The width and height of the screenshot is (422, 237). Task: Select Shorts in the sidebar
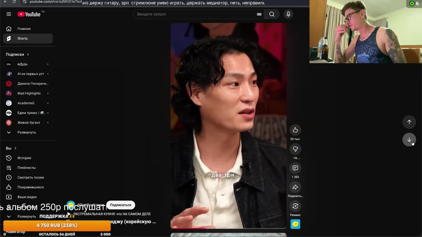coord(28,39)
